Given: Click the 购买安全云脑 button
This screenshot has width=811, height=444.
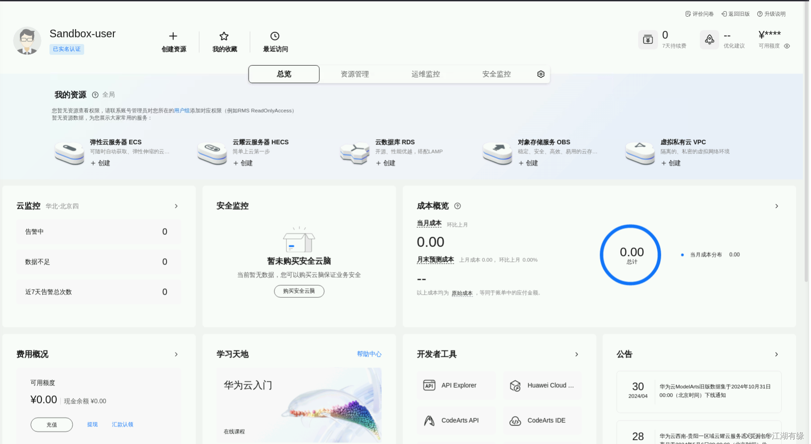Looking at the screenshot, I should click(x=299, y=291).
